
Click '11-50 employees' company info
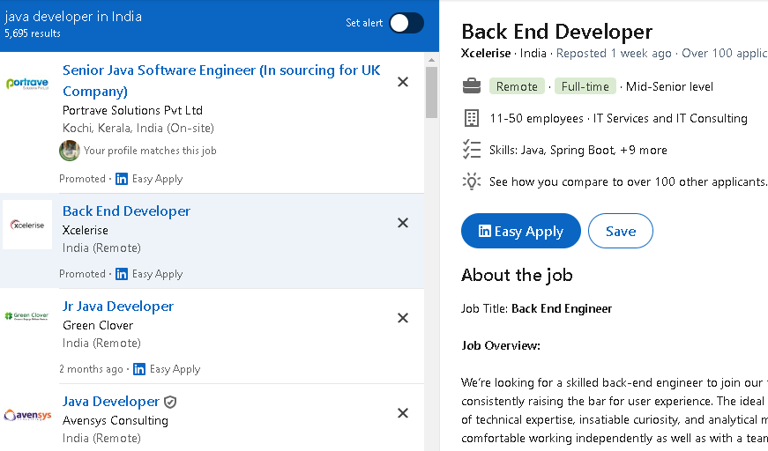536,118
